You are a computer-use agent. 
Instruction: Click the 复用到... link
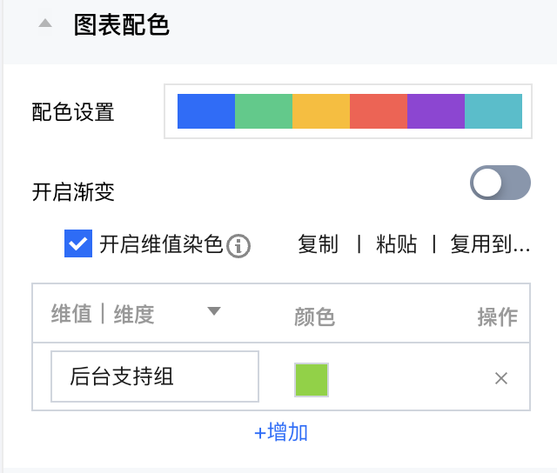coord(490,245)
